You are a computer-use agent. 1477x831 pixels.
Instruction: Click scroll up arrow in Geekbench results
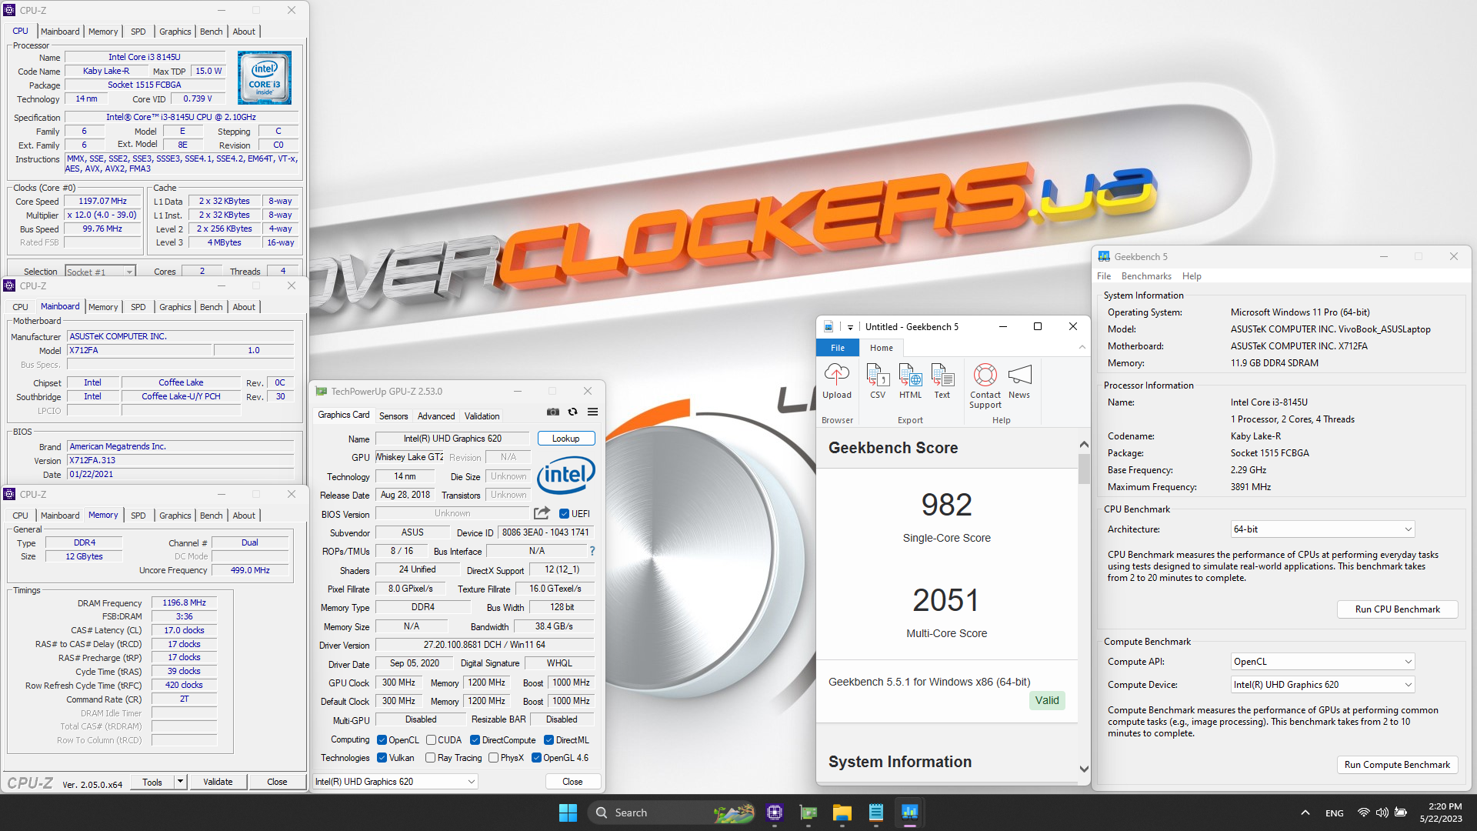coord(1084,445)
